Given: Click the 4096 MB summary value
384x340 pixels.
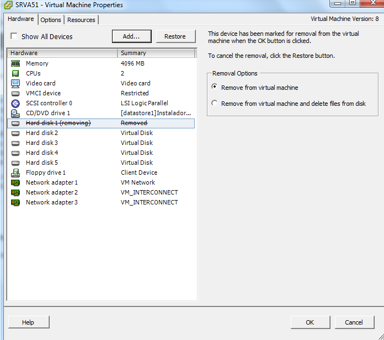Looking at the screenshot, I should tap(132, 63).
